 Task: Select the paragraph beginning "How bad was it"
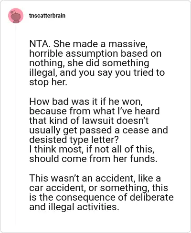coord(98,130)
